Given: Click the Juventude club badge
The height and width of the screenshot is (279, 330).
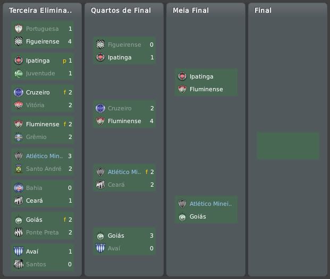Looking at the screenshot, I should tap(19, 73).
